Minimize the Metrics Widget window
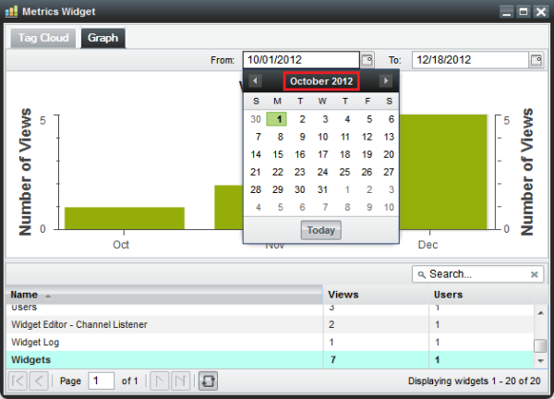 click(506, 12)
